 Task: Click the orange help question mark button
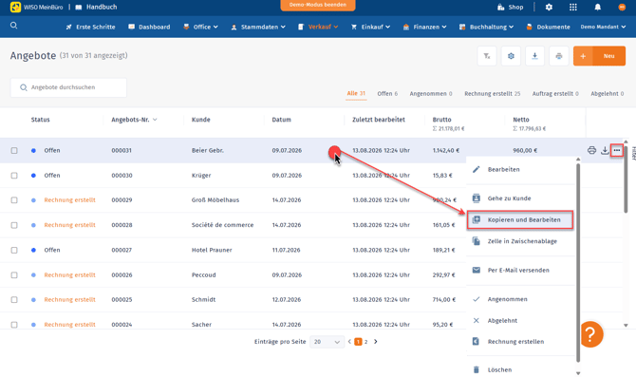(591, 334)
